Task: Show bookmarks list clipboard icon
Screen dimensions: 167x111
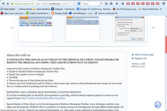Action: point(111,3)
